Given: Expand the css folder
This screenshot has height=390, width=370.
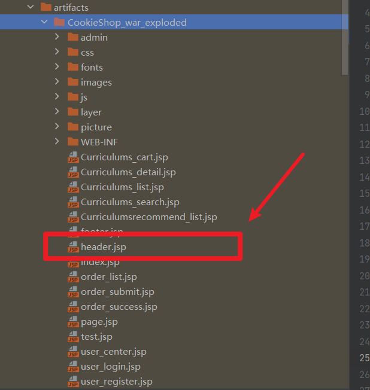Looking at the screenshot, I should [57, 51].
